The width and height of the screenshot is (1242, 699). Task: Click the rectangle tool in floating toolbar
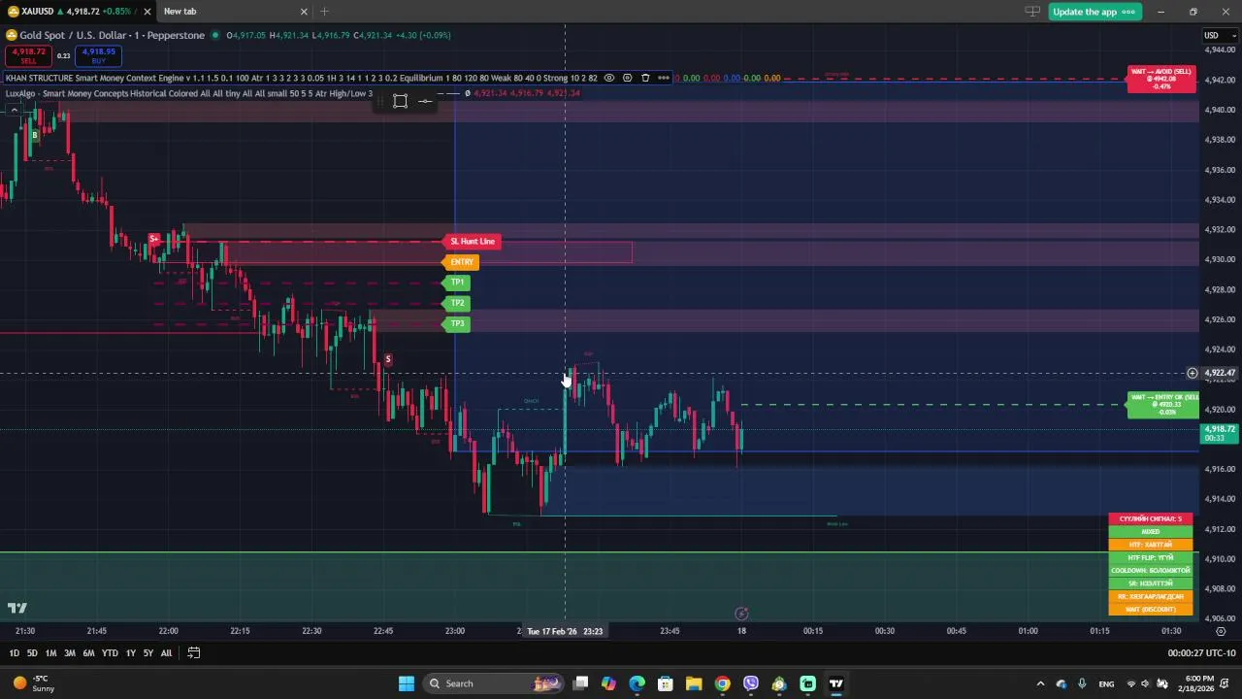(400, 101)
